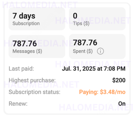Click the Renew: label
133x116 pixels.
click(18, 104)
